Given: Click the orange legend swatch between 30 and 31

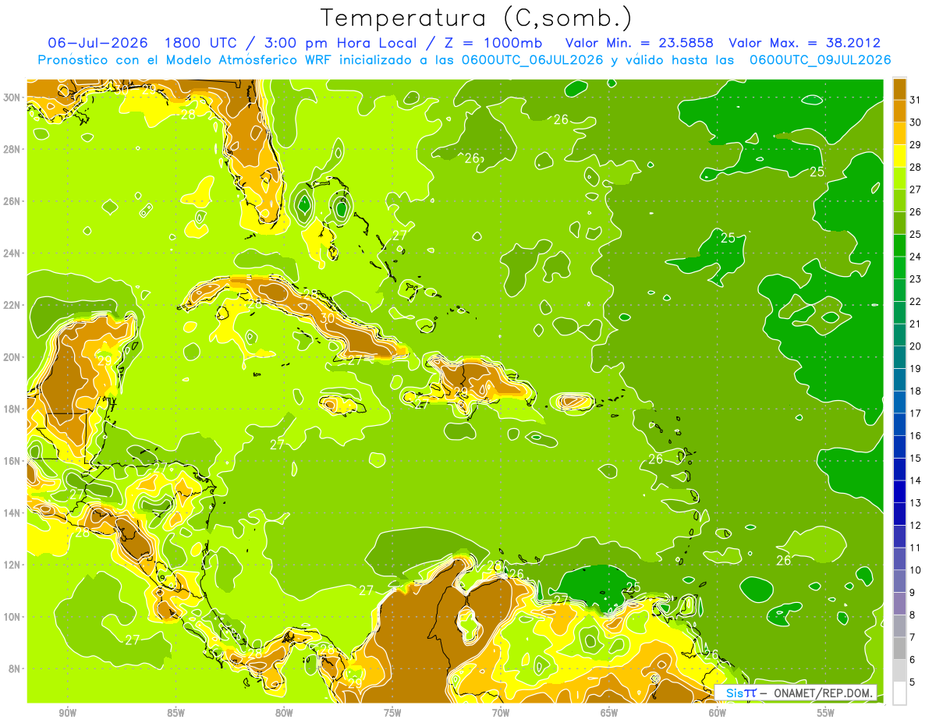Looking at the screenshot, I should tap(899, 111).
